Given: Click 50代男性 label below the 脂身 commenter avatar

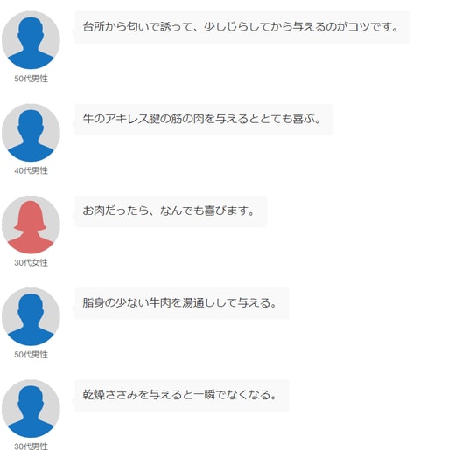Looking at the screenshot, I should point(31,355).
